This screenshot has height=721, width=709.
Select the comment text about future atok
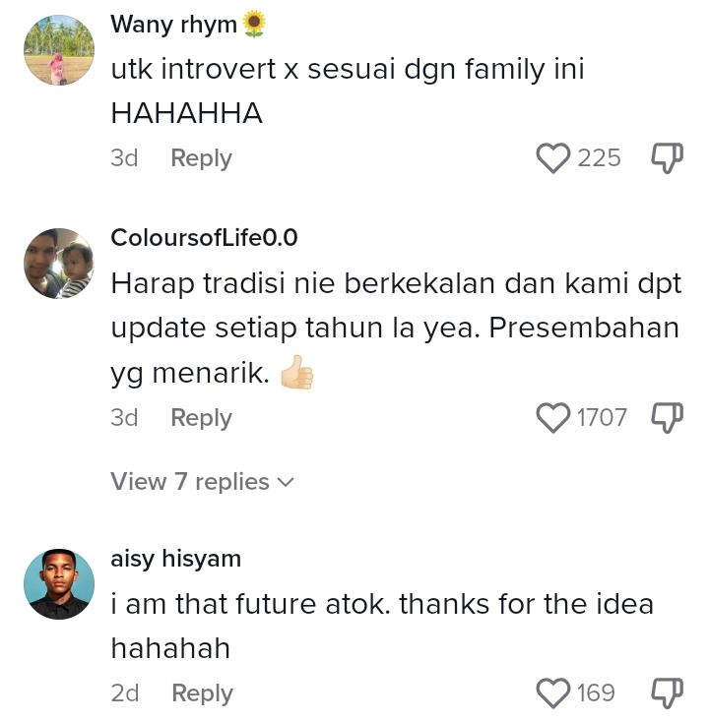click(382, 626)
